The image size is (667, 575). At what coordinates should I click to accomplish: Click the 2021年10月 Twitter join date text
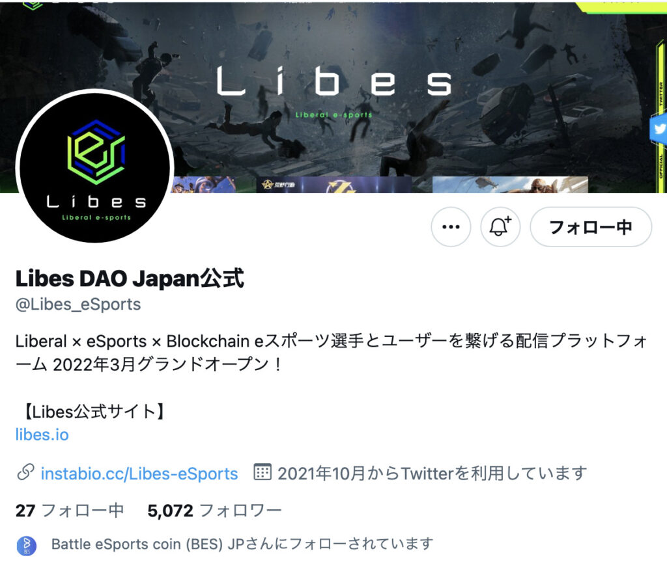click(433, 474)
